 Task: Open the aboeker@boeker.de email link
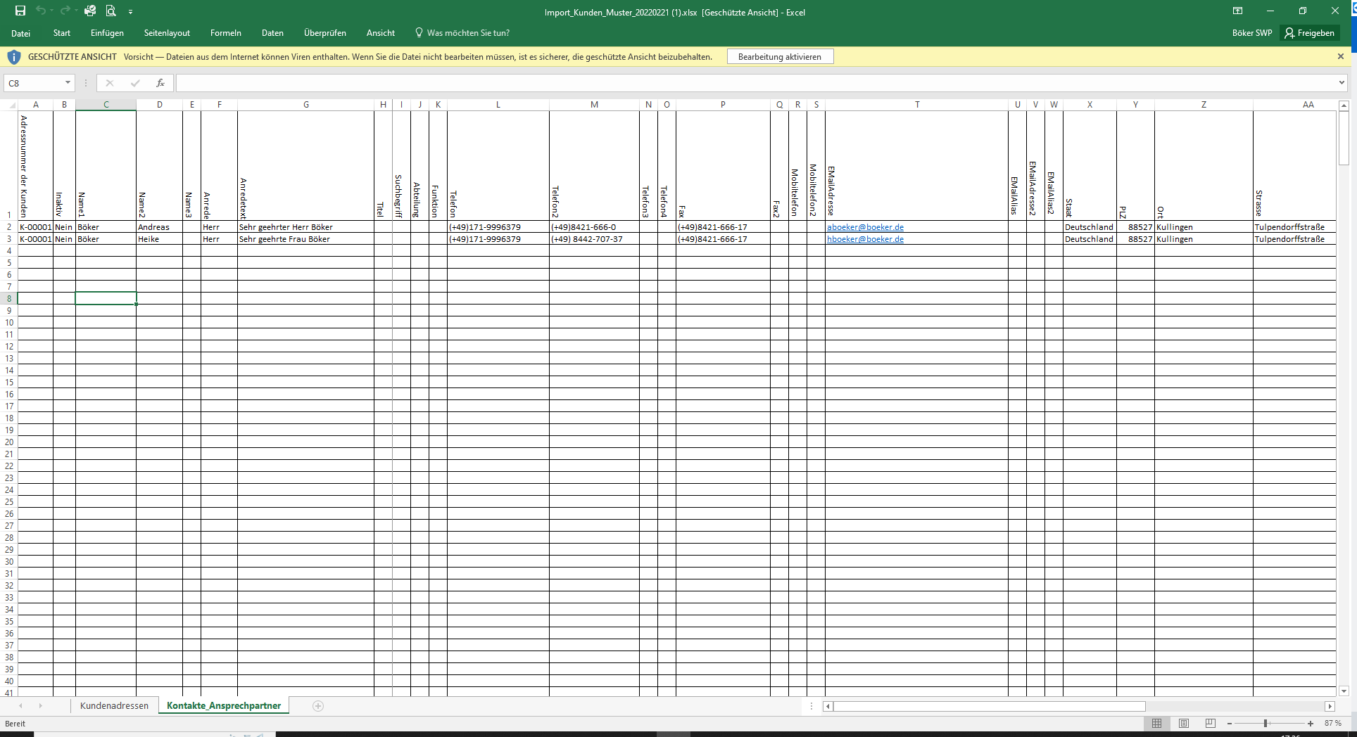[866, 227]
